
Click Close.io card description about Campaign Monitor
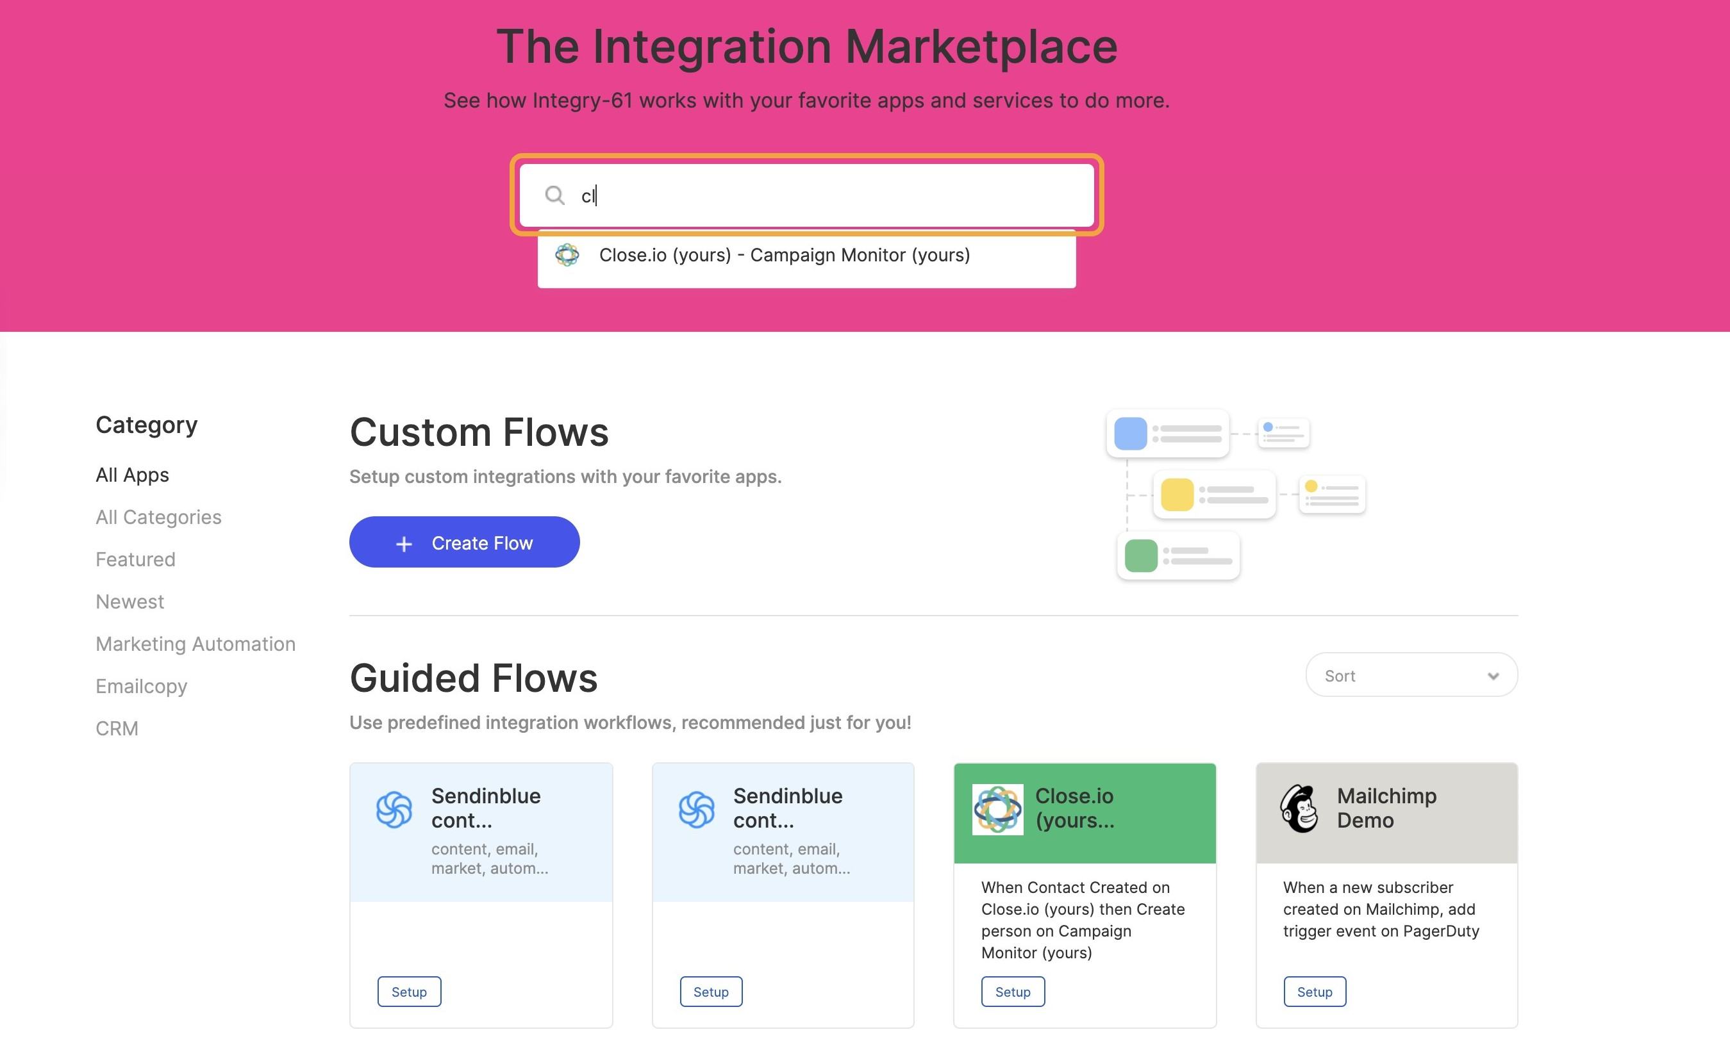[x=1082, y=920]
